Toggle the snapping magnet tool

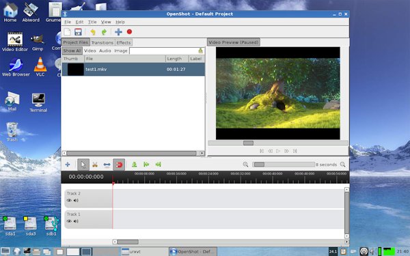(x=119, y=165)
